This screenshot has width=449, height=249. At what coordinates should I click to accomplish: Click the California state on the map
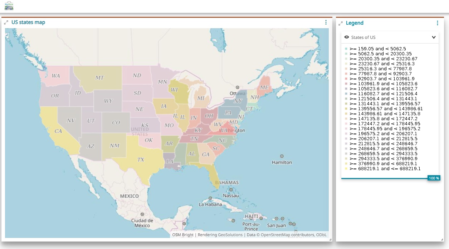click(58, 131)
